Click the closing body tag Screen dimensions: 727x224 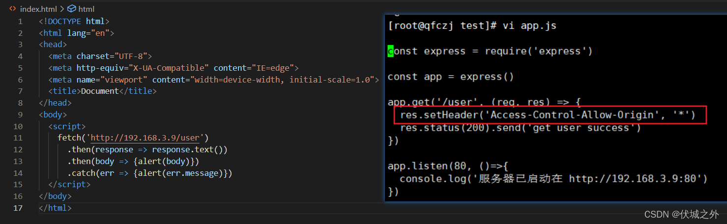pos(55,196)
